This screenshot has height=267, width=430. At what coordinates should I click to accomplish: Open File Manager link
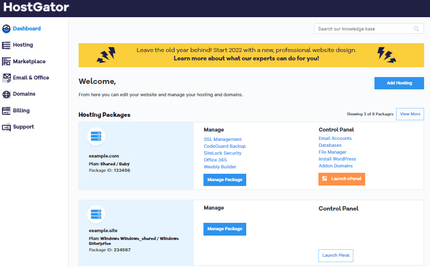click(x=332, y=152)
